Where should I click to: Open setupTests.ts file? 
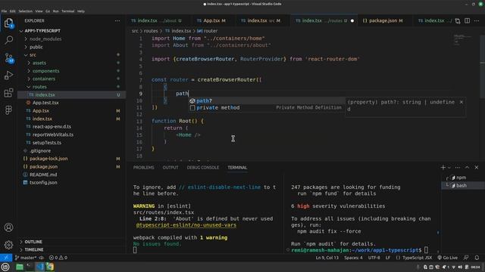point(47,143)
